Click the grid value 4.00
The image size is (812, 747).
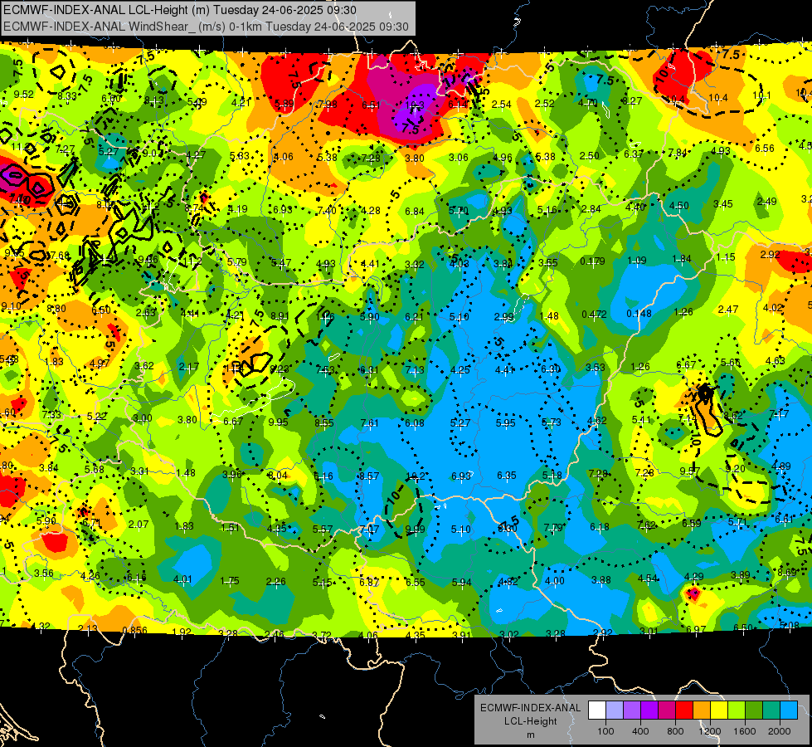coord(555,581)
